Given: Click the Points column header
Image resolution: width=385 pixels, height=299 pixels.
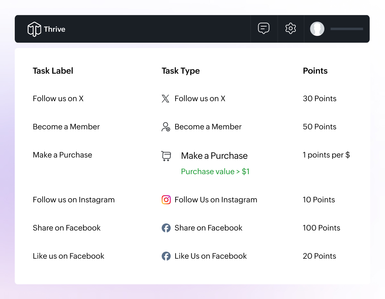Looking at the screenshot, I should pos(315,71).
